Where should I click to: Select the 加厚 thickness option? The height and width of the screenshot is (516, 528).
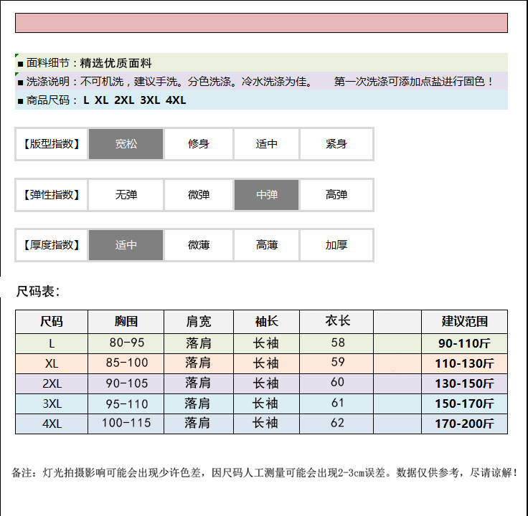click(x=336, y=245)
